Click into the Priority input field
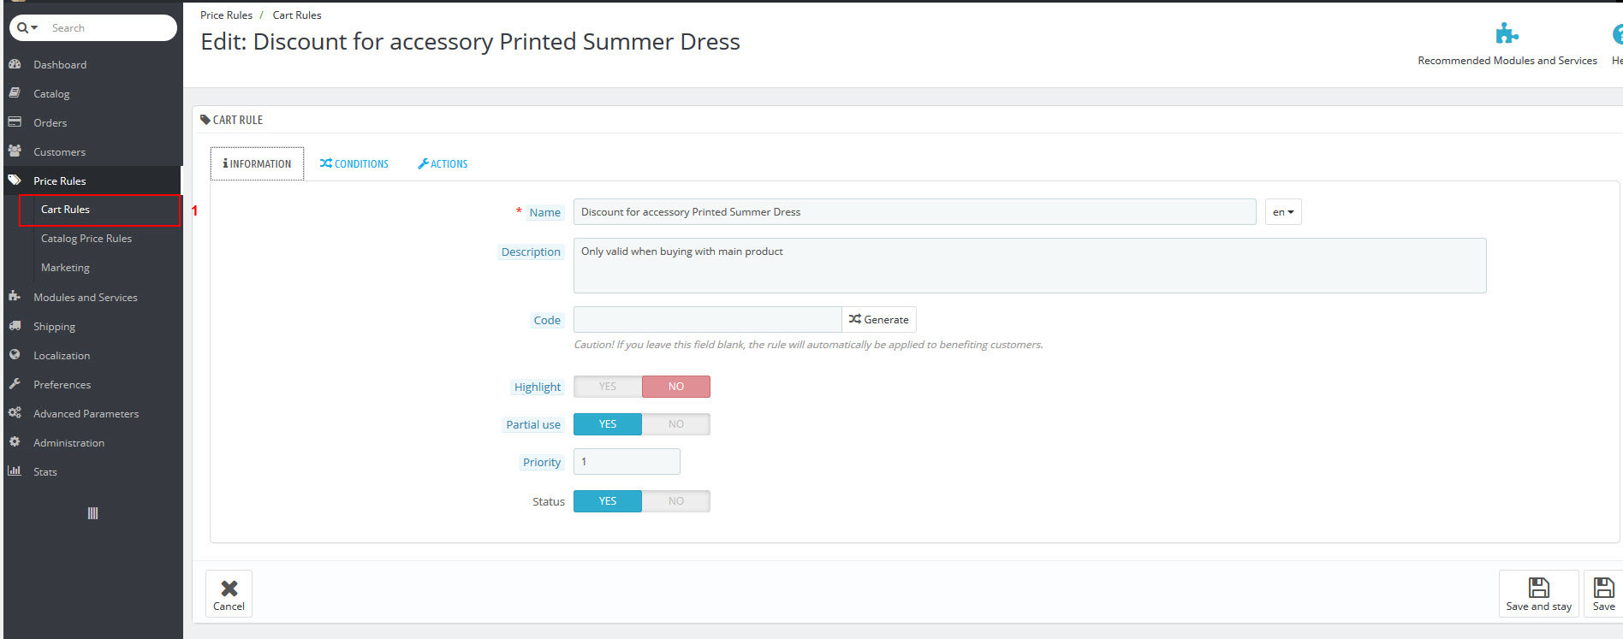The image size is (1623, 639). coord(627,462)
